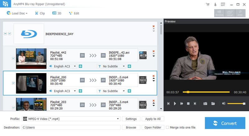Remove the INDEPENDENCE_DAY disc
This screenshot has height=136, width=249.
tap(153, 26)
